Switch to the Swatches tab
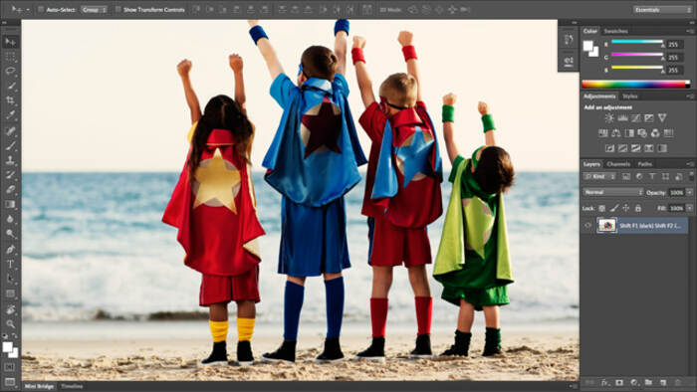 615,31
